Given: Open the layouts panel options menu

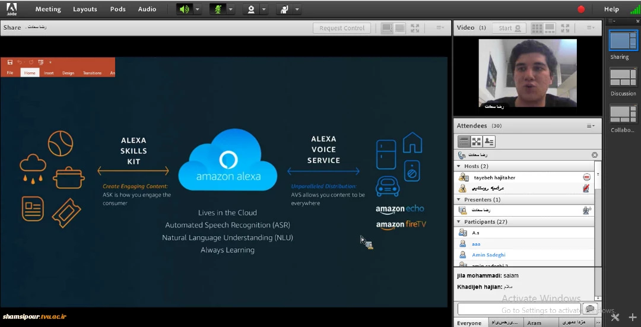Looking at the screenshot, I should tap(612, 21).
